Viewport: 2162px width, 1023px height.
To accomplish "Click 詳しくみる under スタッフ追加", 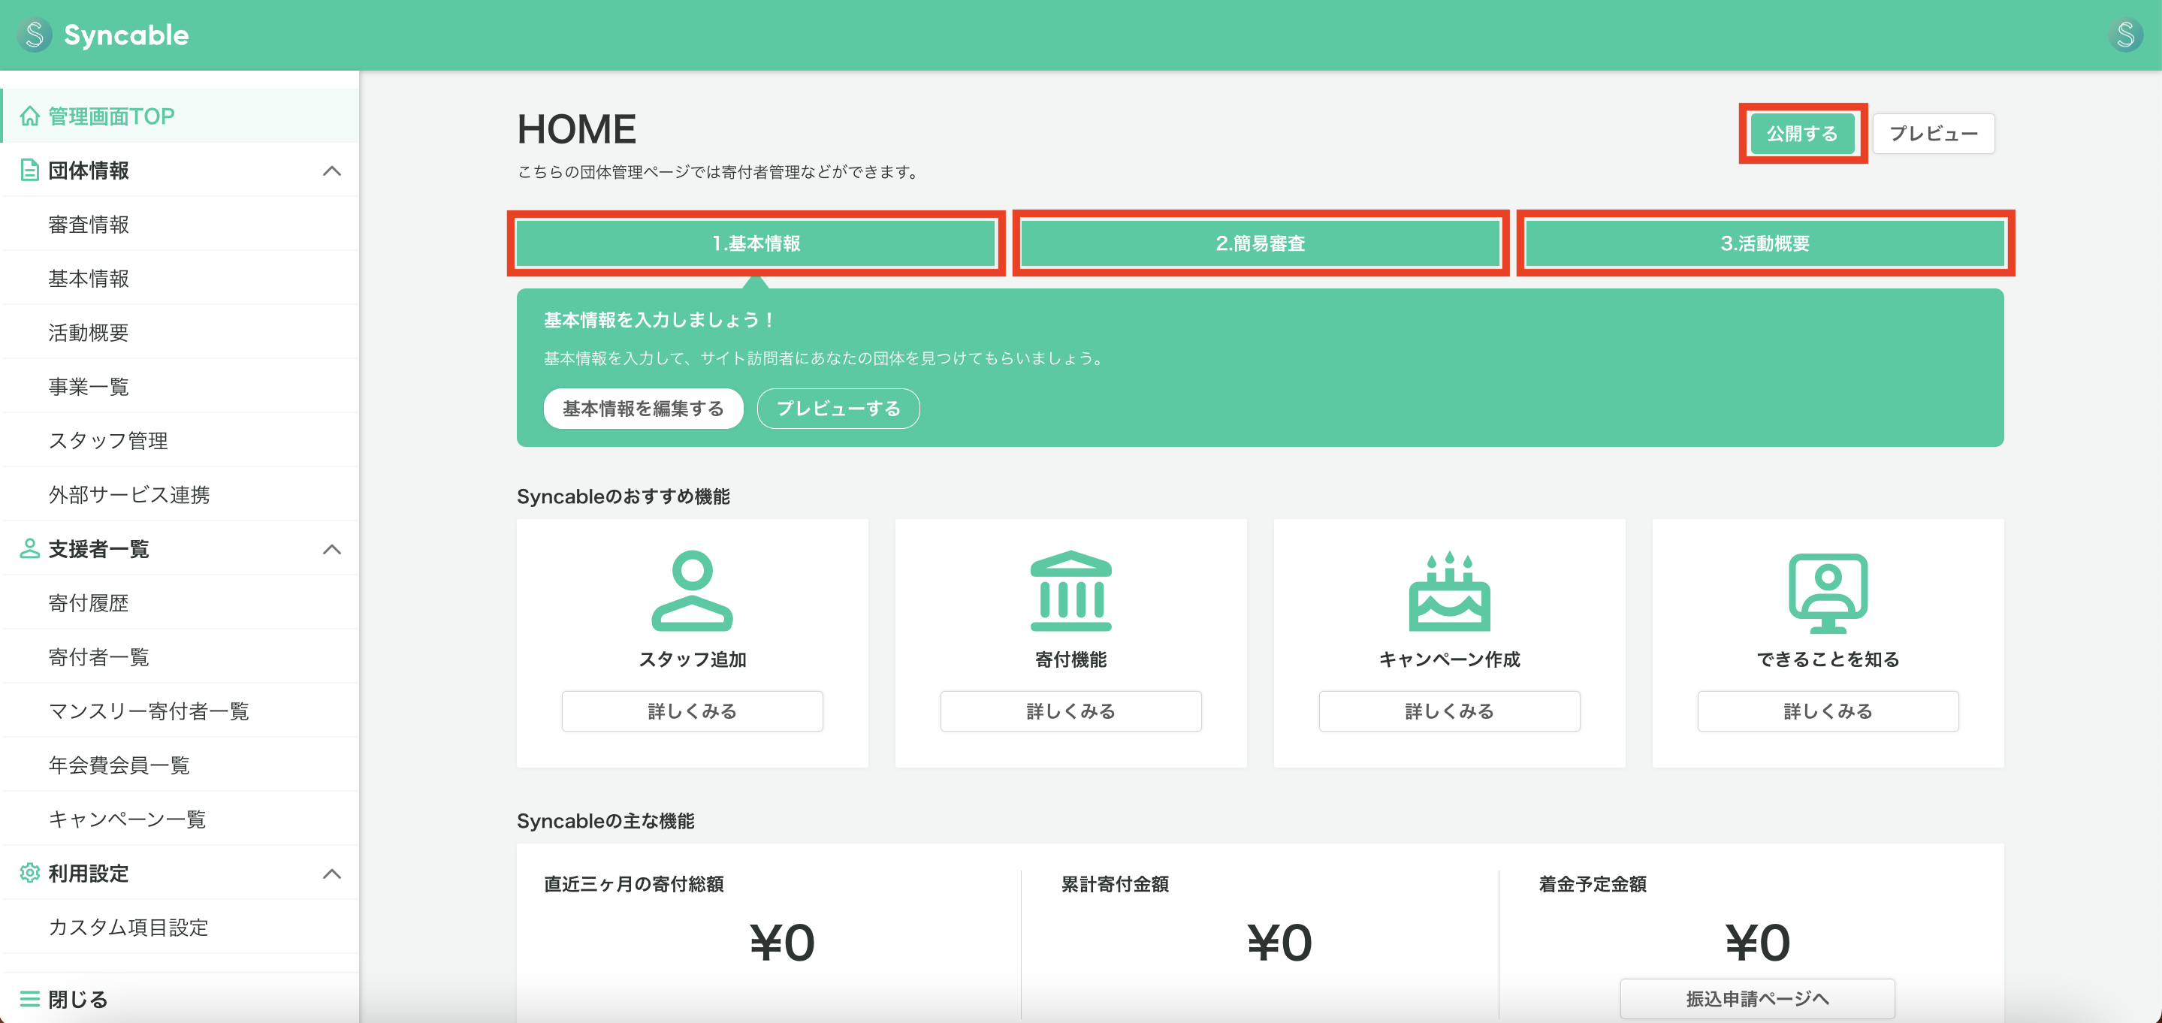I will click(693, 711).
